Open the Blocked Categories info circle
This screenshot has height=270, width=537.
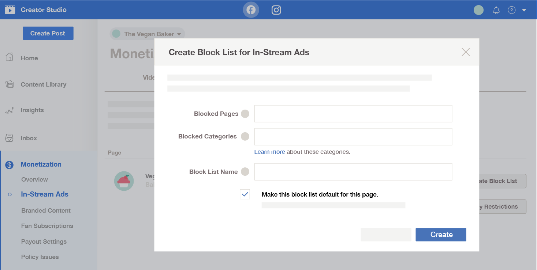pyautogui.click(x=245, y=136)
